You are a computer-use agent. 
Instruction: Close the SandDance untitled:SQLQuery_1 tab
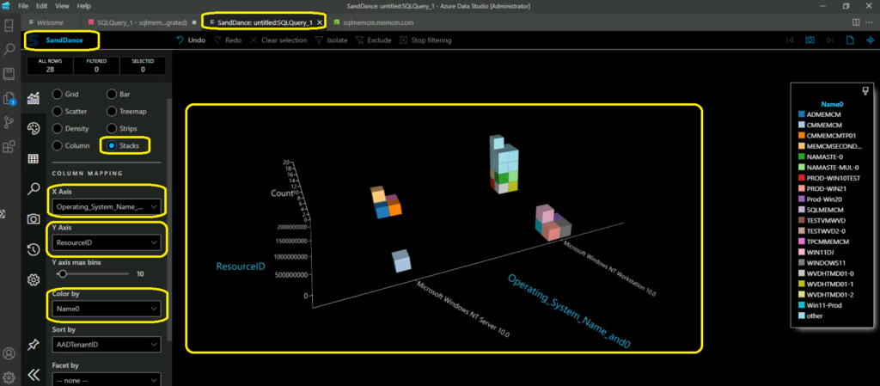320,22
